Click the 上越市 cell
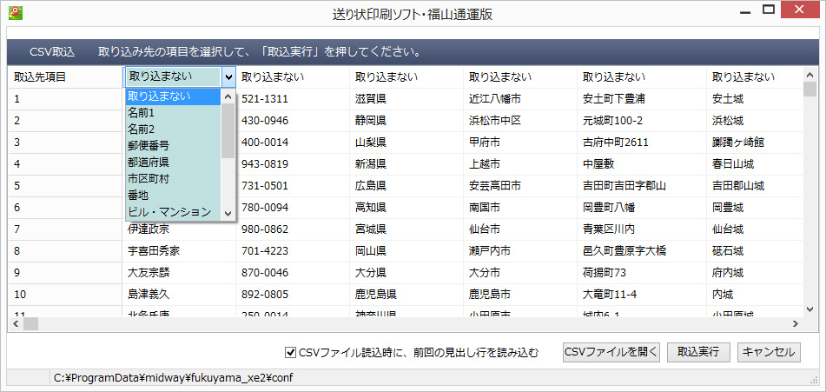826x392 pixels. pyautogui.click(x=520, y=164)
